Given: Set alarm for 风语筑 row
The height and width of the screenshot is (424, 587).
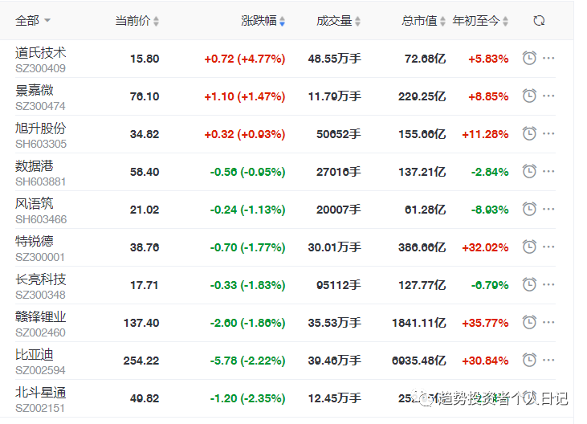Looking at the screenshot, I should 529,209.
